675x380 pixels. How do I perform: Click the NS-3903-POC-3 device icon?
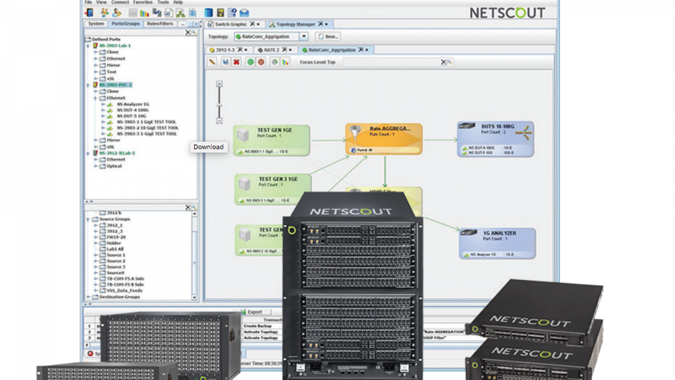pyautogui.click(x=95, y=85)
